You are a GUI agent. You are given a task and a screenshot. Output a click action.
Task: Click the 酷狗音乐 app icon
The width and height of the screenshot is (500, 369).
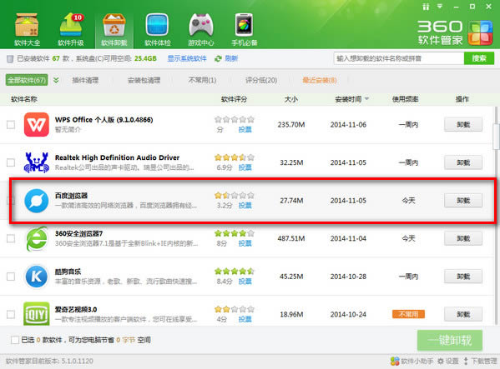(x=37, y=276)
